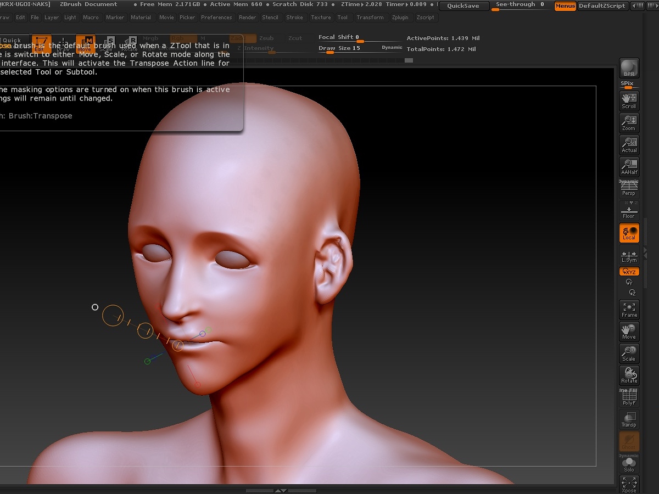This screenshot has height=494, width=659.
Task: Open the Picker menu
Action: coord(187,18)
